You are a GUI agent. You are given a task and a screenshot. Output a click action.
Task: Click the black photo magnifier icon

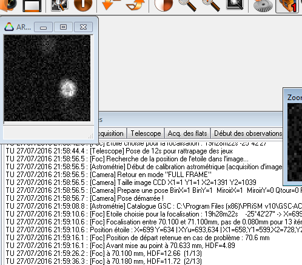coord(235,5)
